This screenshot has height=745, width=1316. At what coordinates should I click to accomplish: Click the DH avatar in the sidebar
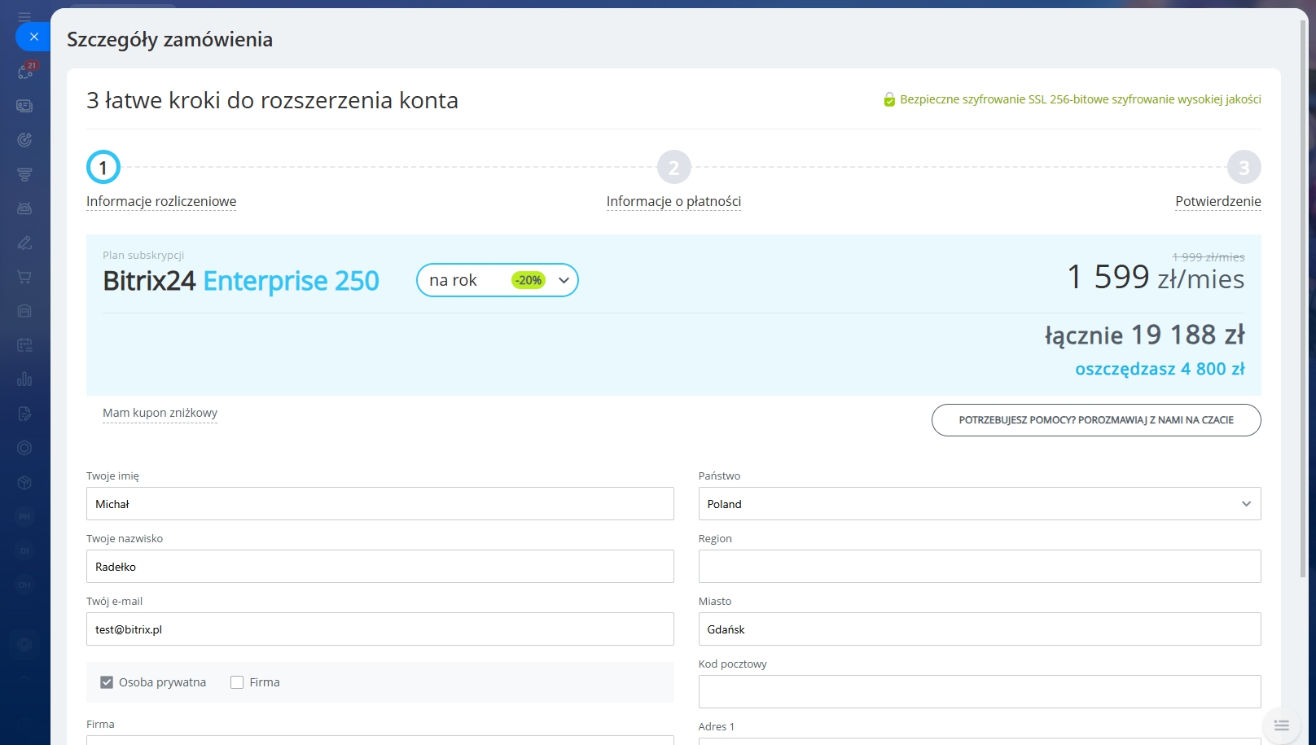click(x=24, y=585)
